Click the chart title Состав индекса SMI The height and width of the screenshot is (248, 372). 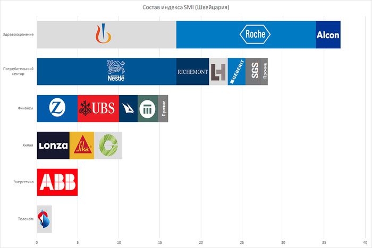tap(186, 7)
